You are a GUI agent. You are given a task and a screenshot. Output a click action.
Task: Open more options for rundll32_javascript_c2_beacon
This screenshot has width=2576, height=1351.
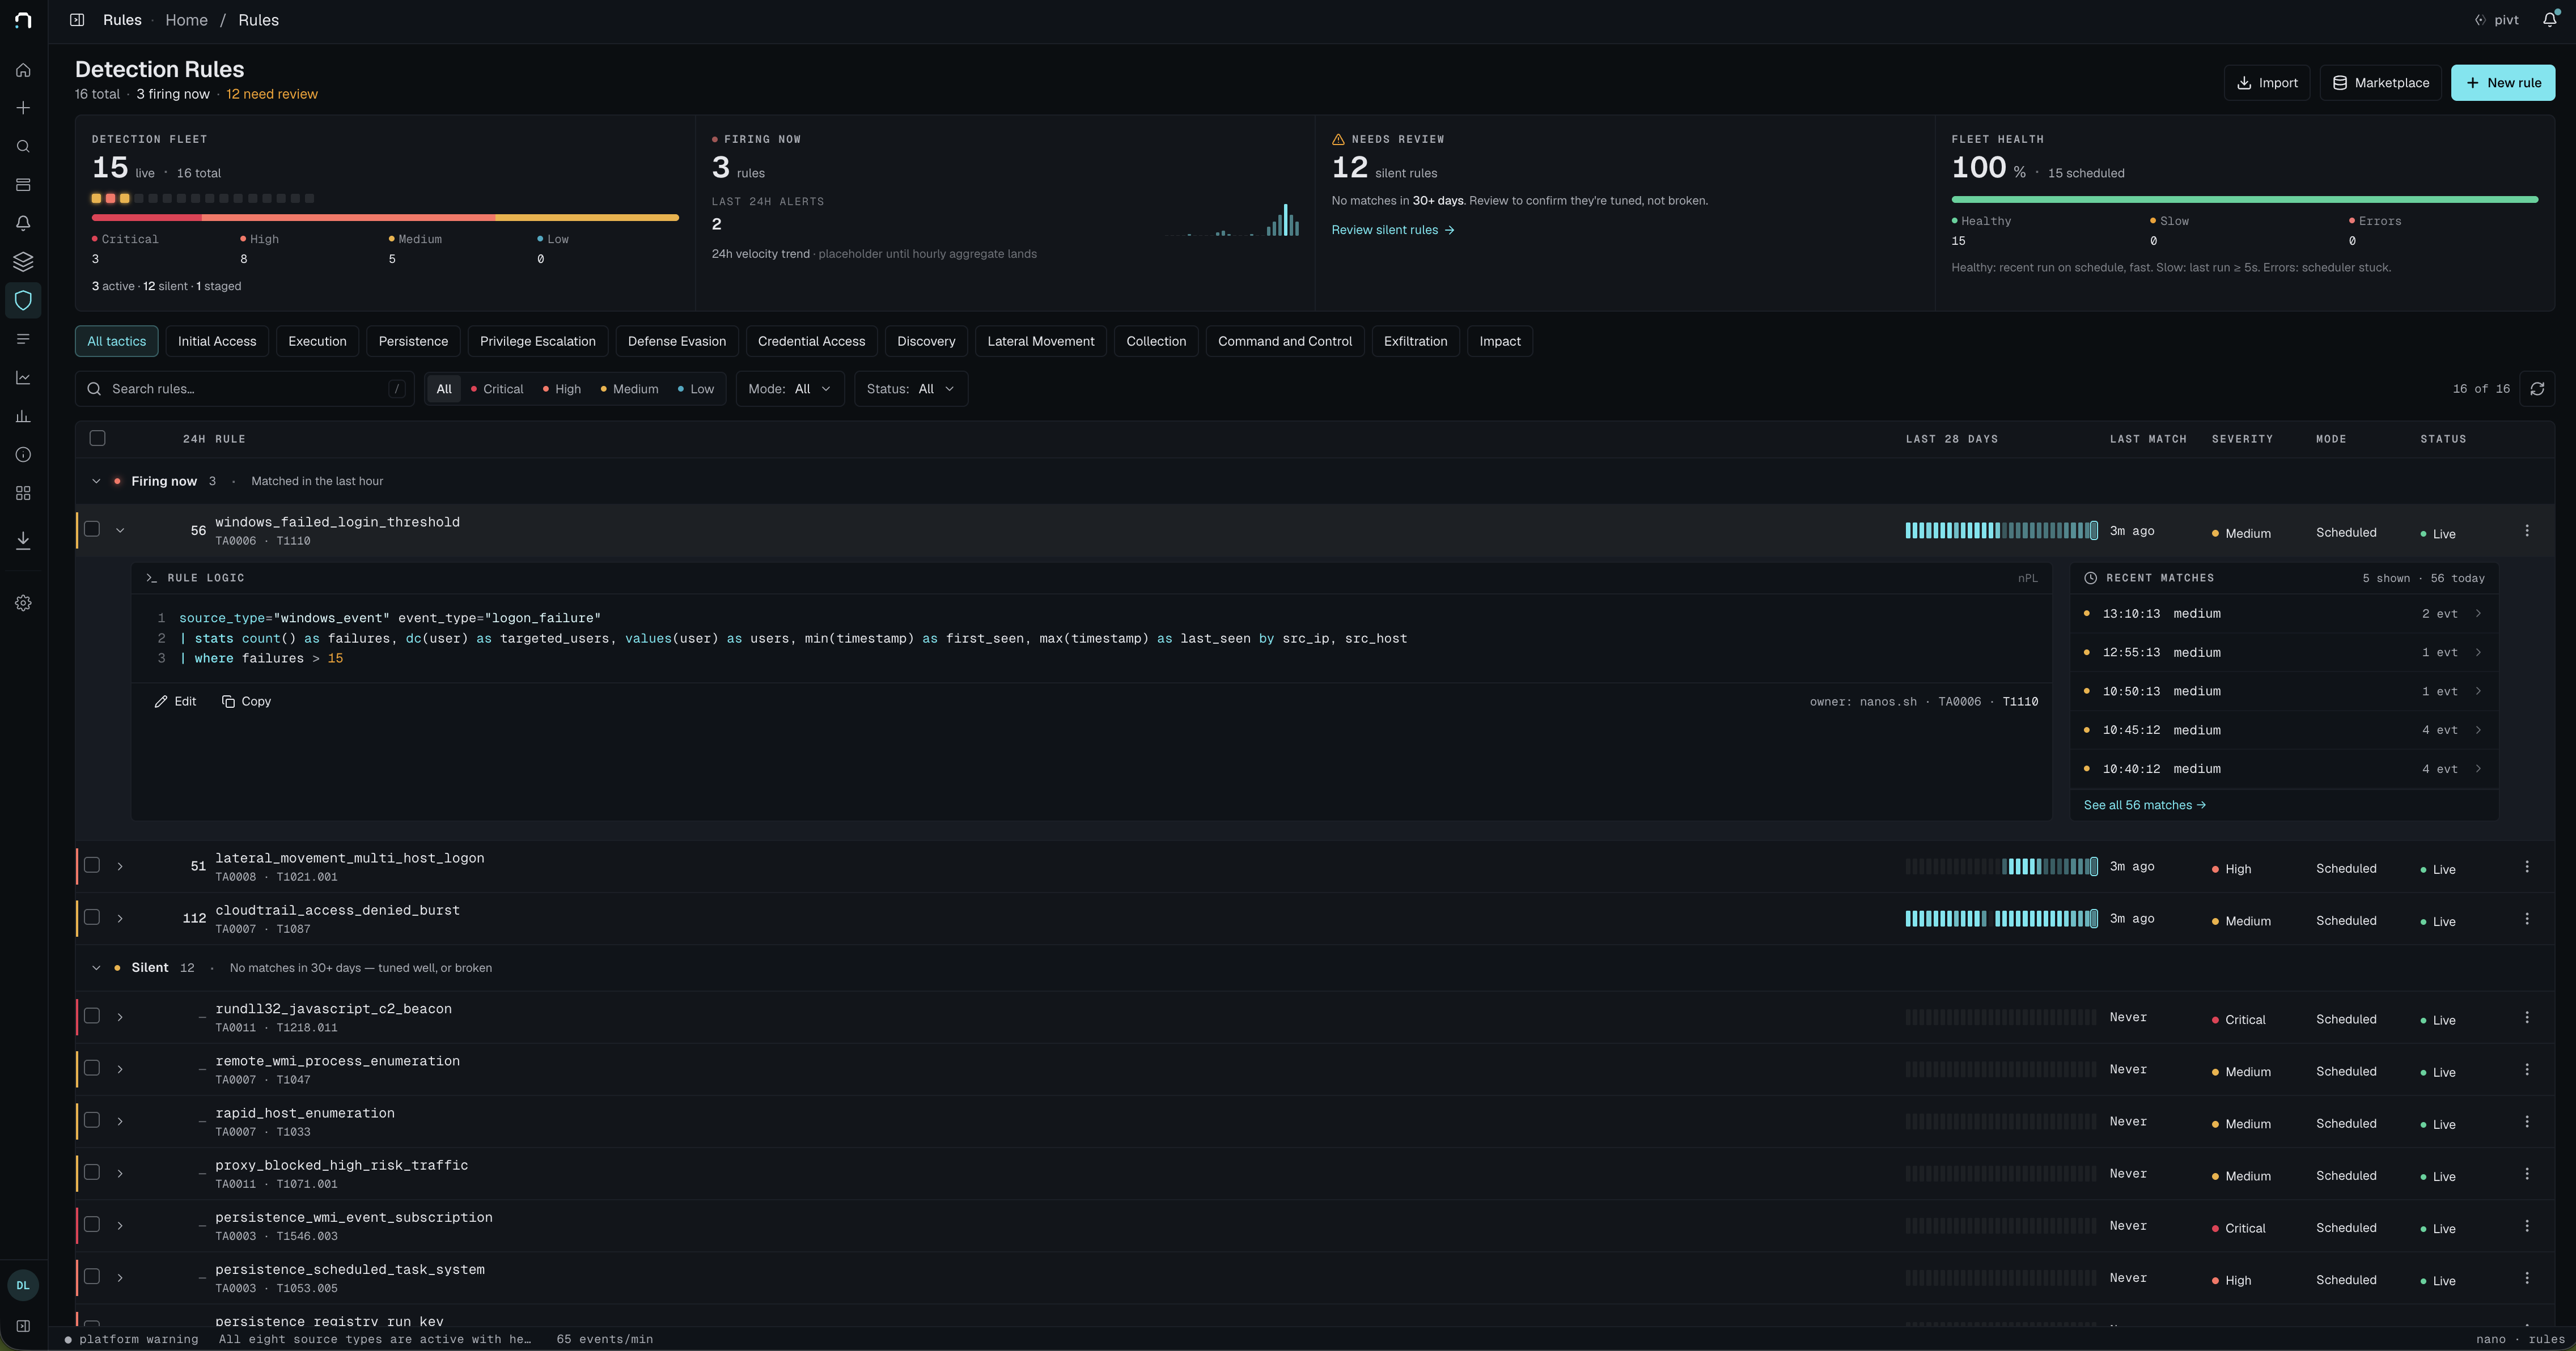coord(2527,1018)
